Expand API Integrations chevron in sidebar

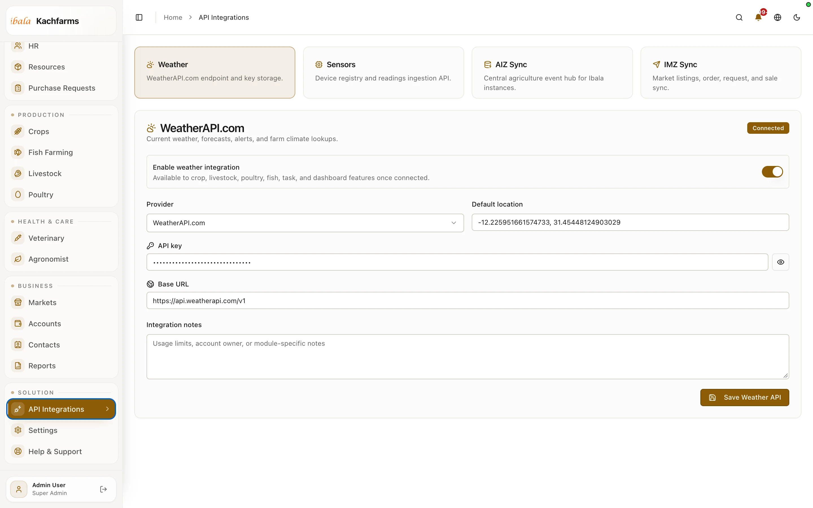tap(108, 409)
